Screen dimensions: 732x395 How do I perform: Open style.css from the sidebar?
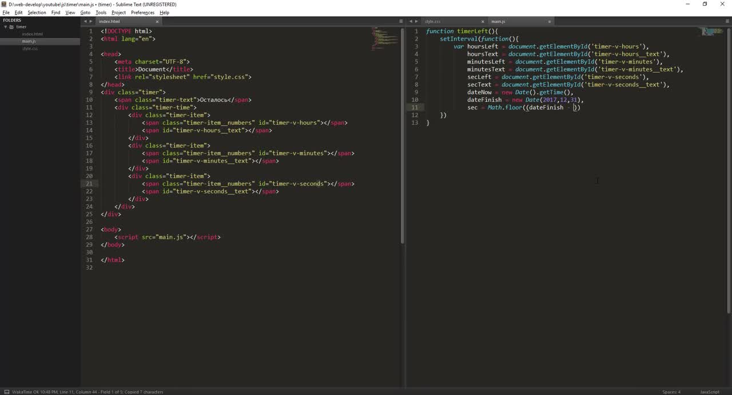click(30, 49)
